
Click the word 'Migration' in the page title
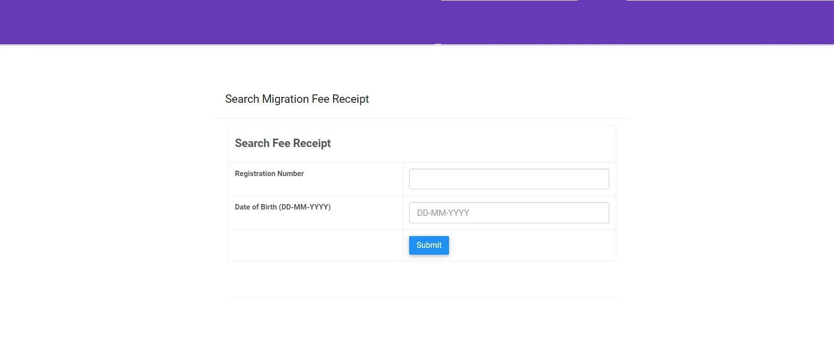[x=285, y=99]
